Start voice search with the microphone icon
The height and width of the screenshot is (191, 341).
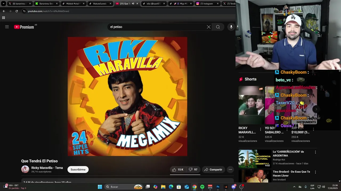click(231, 27)
